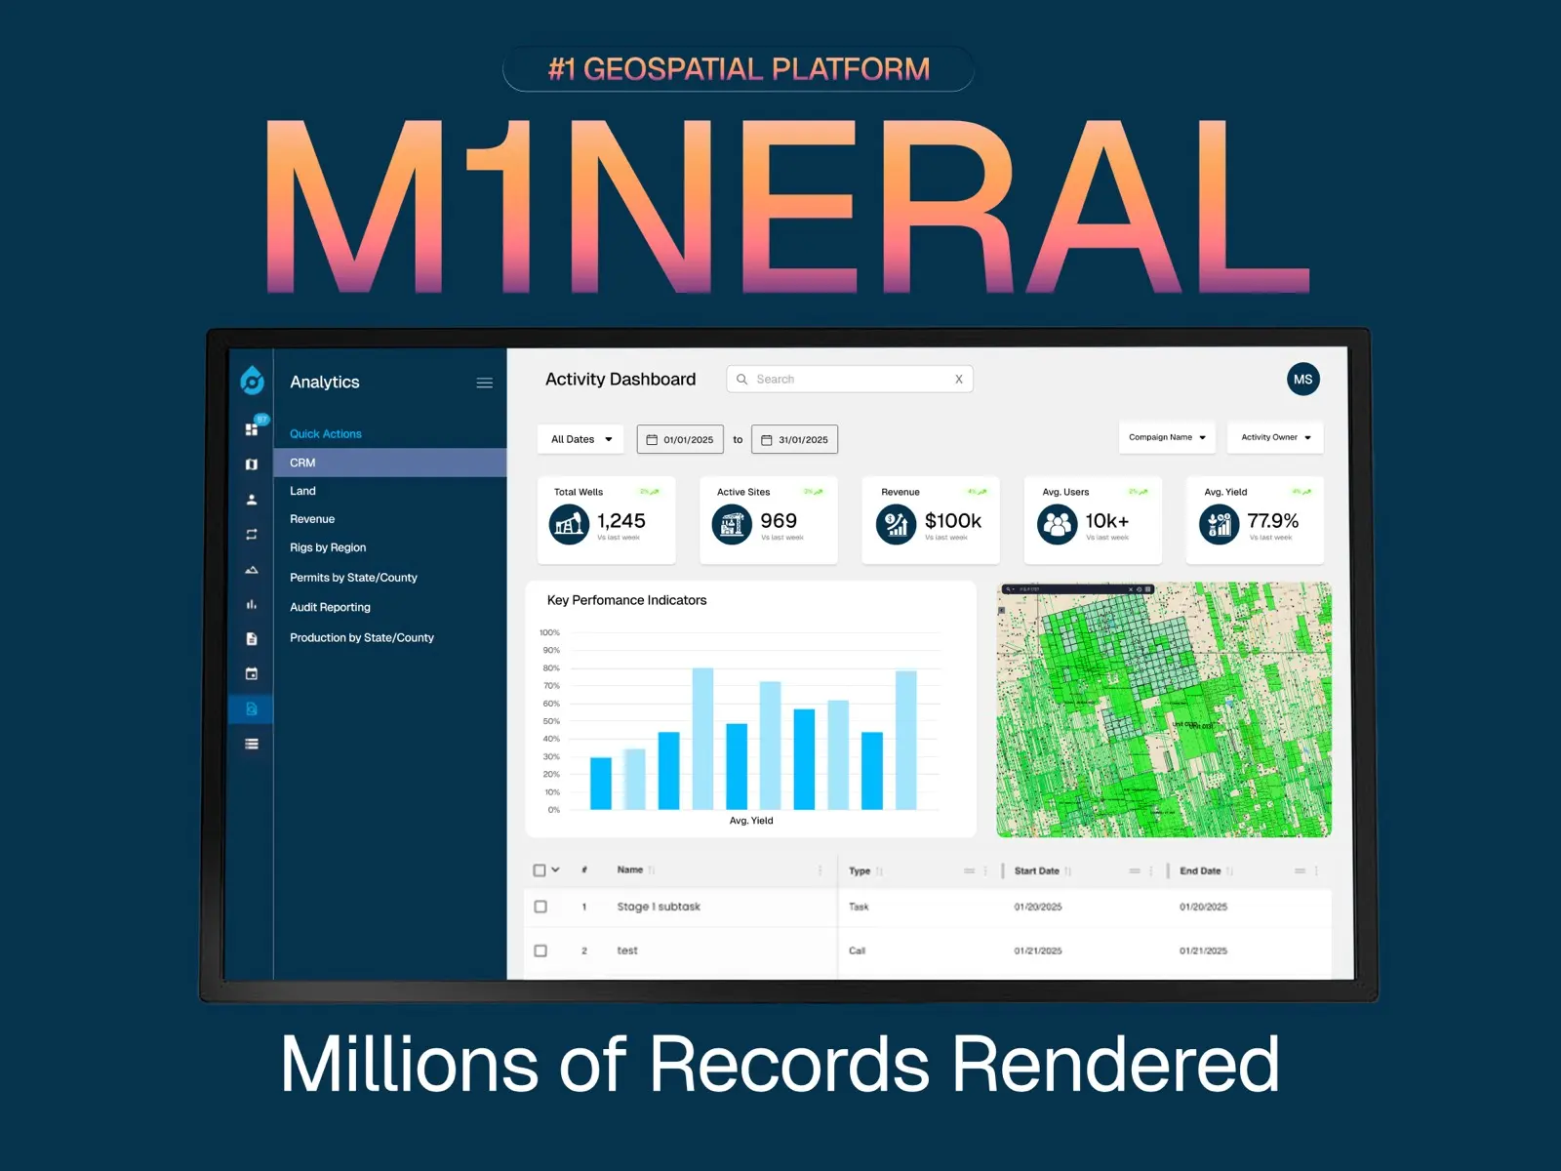Screen dimensions: 1561x1171
Task: Open the Stage 1 subtask row name
Action: pos(659,907)
